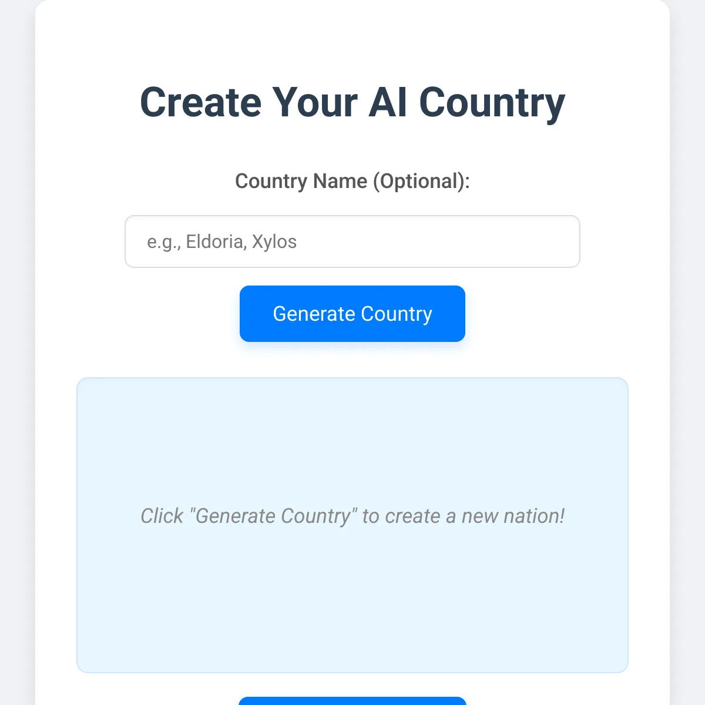Click the word "Create" in the page title
The width and height of the screenshot is (705, 705).
tap(200, 103)
